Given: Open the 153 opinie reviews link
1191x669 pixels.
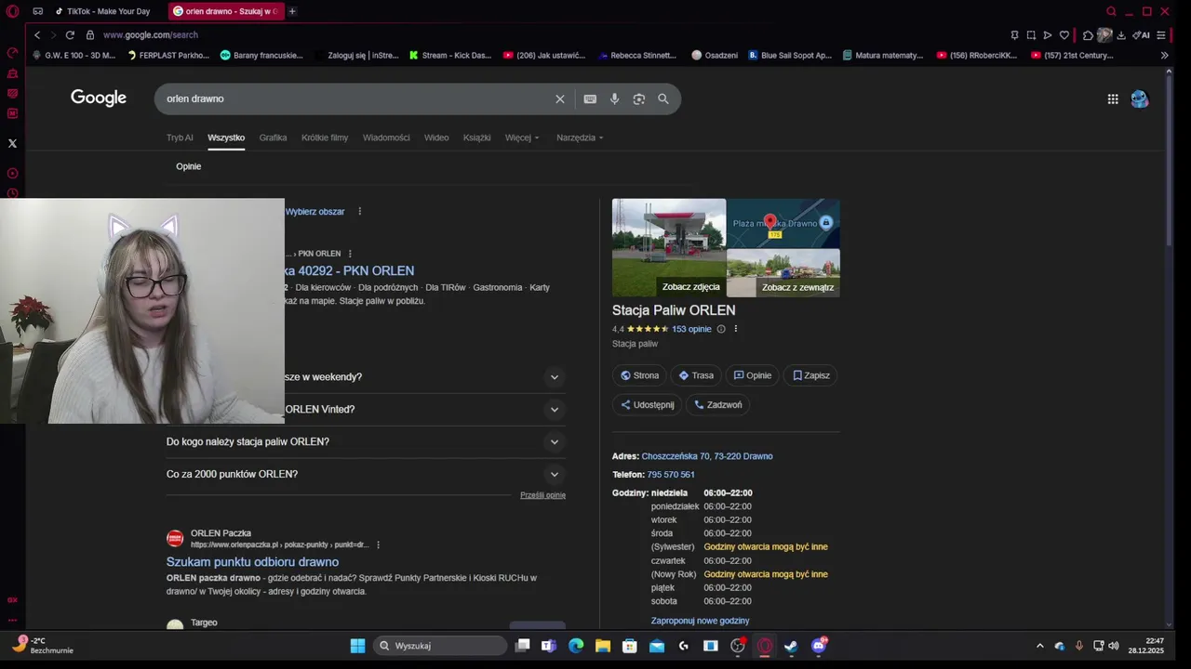Looking at the screenshot, I should click(691, 329).
